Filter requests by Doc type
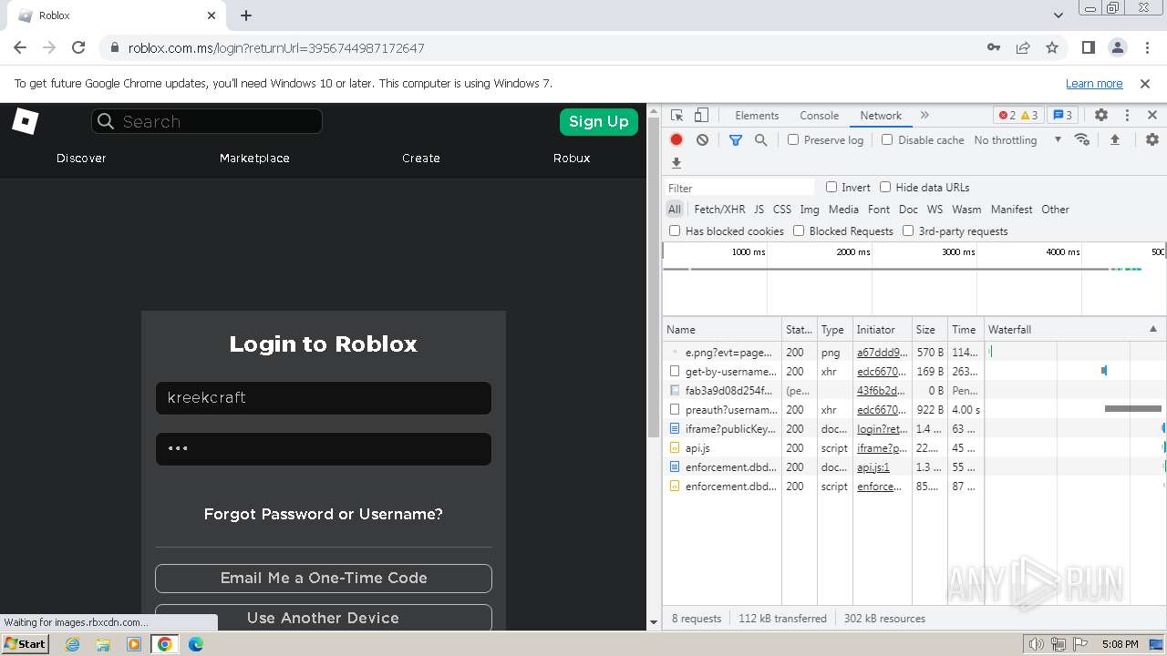Viewport: 1167px width, 656px height. 908,210
